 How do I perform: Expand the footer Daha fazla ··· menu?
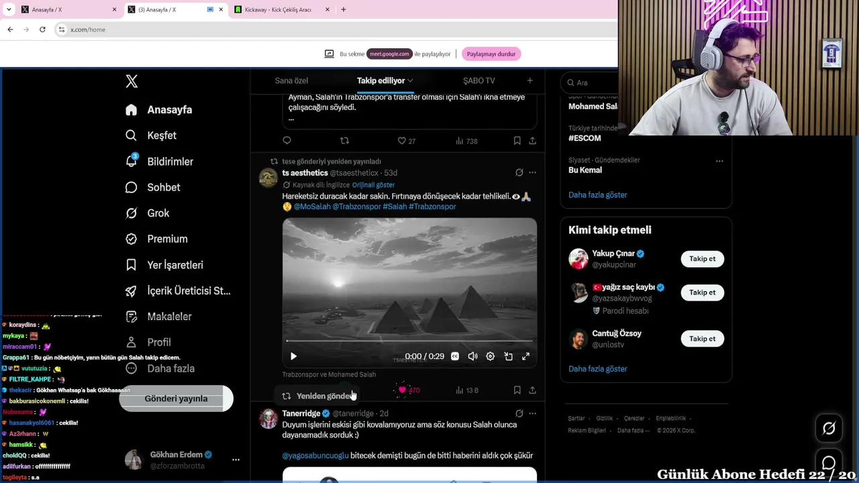coord(634,431)
